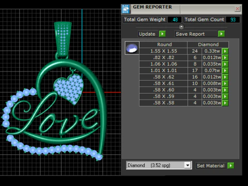The image size is (248, 186).
Task: Click the pendant bail in the viewport
Action: click(63, 39)
